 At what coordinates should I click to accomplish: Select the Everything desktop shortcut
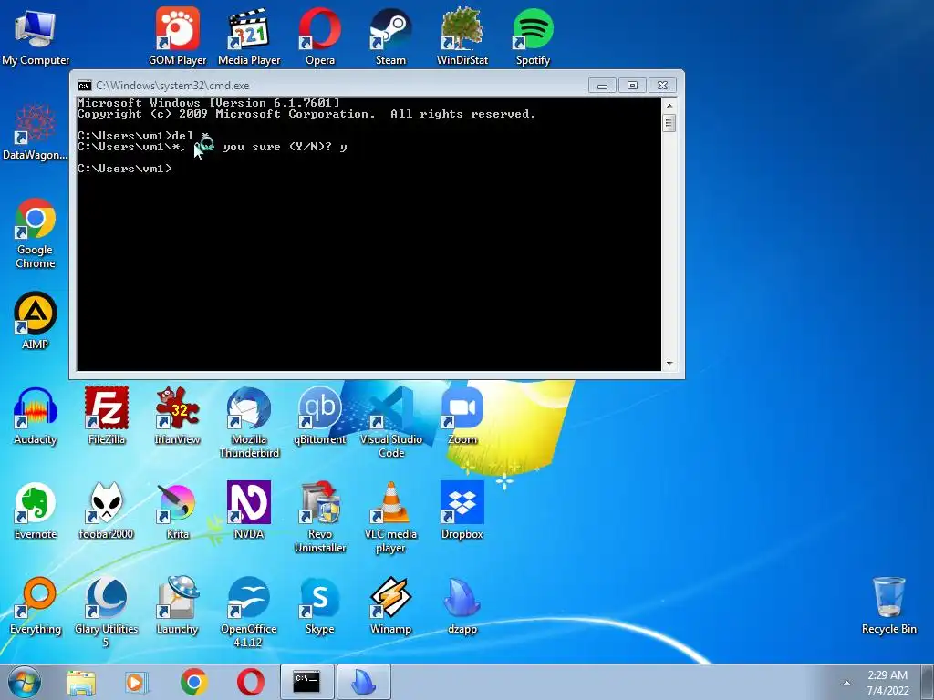(36, 606)
